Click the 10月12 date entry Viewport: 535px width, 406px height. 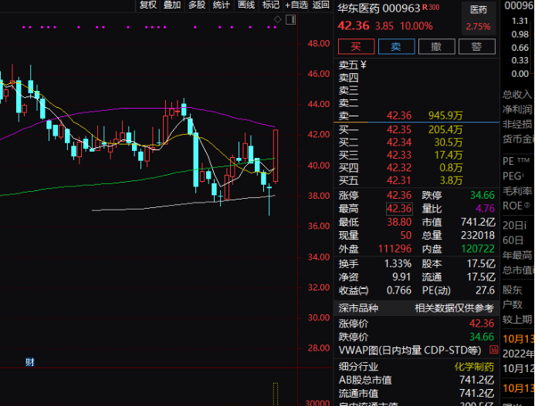[x=519, y=368]
